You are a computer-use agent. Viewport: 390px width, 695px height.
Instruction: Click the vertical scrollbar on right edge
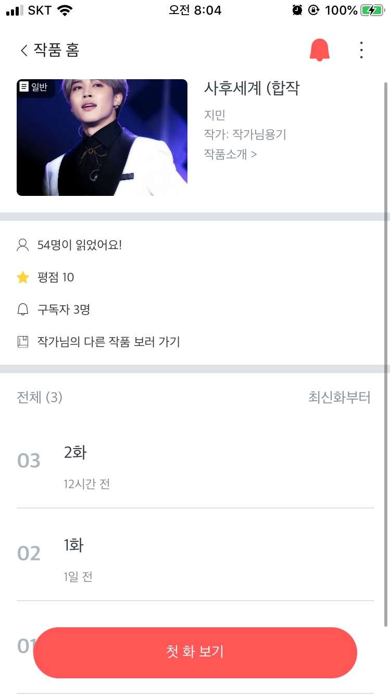click(386, 354)
